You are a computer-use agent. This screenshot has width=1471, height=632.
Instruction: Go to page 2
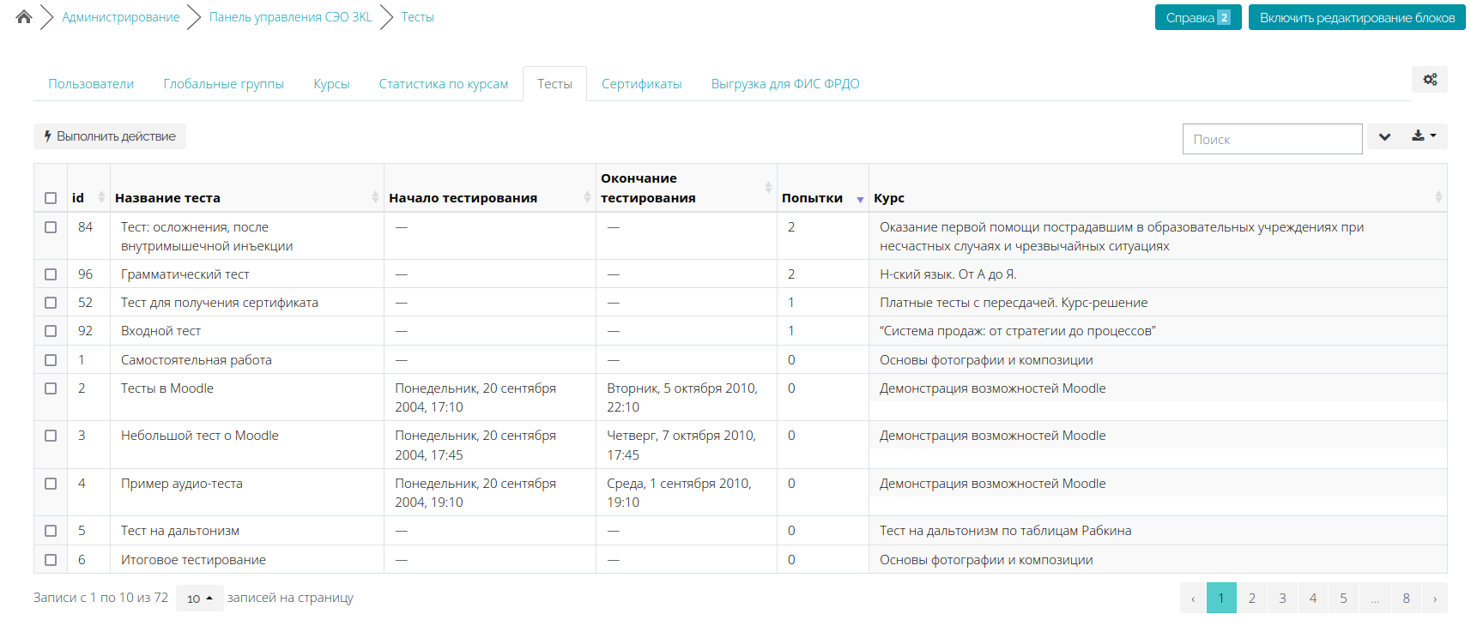[1252, 598]
